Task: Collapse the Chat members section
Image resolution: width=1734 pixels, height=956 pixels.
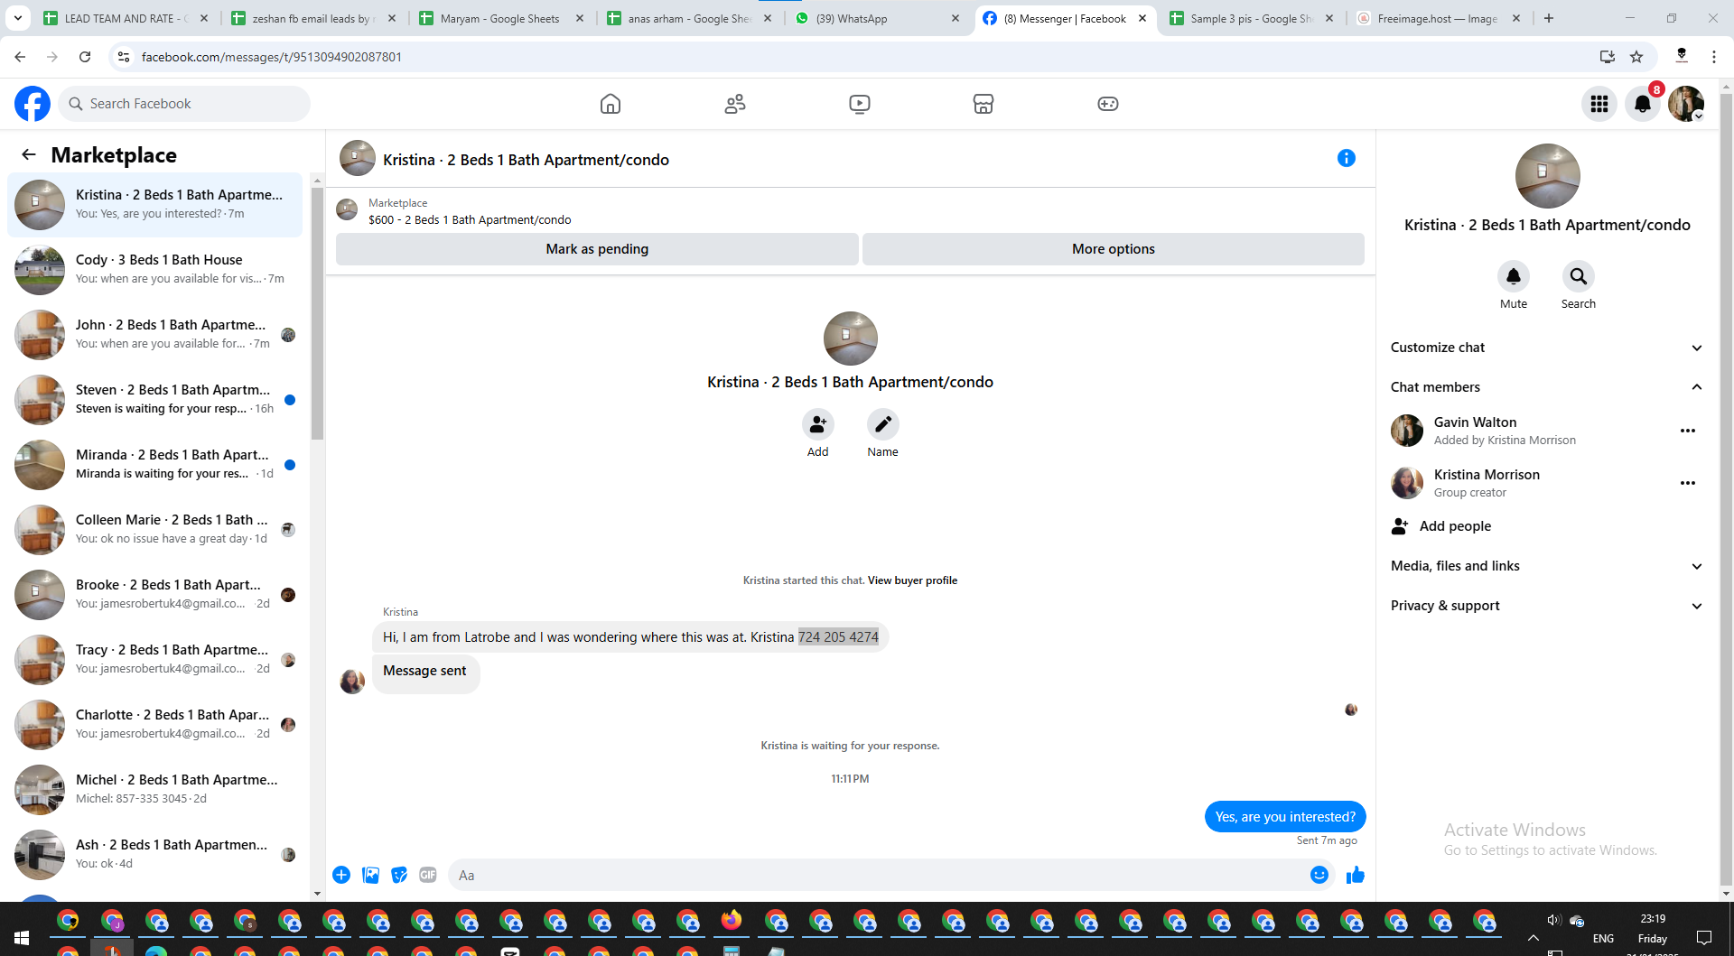Action: (x=1547, y=387)
